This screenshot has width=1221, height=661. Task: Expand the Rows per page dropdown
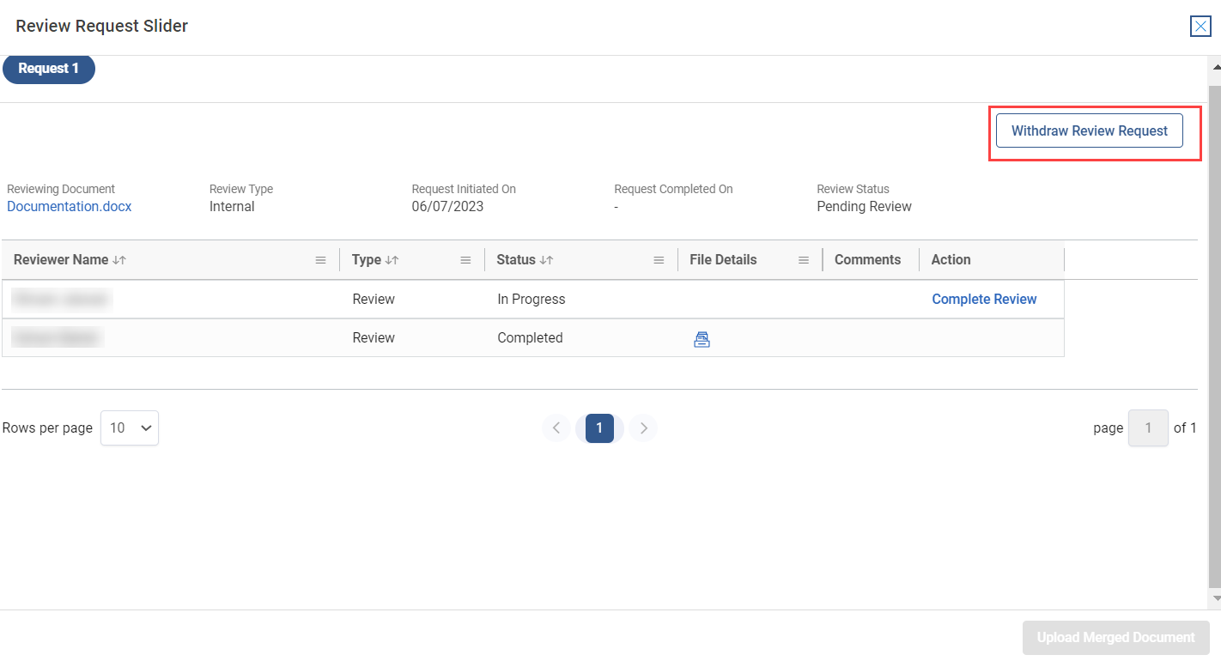coord(130,428)
